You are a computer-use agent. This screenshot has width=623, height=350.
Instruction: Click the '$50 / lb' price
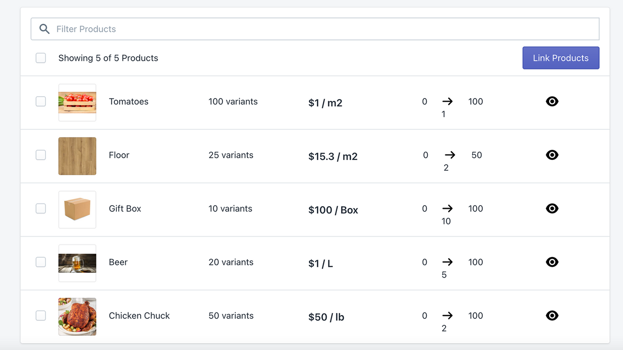coord(327,317)
